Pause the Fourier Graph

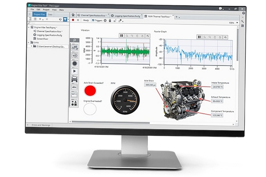[199, 37]
